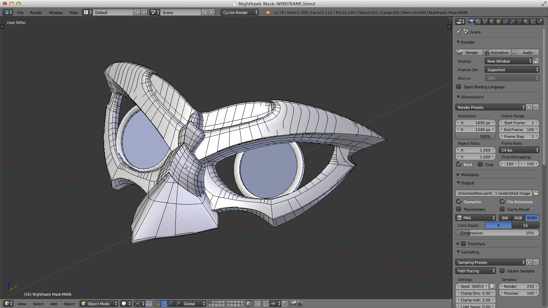The image size is (548, 308).
Task: Open the Mesh Data tab (triangle icon)
Action: 519,22
